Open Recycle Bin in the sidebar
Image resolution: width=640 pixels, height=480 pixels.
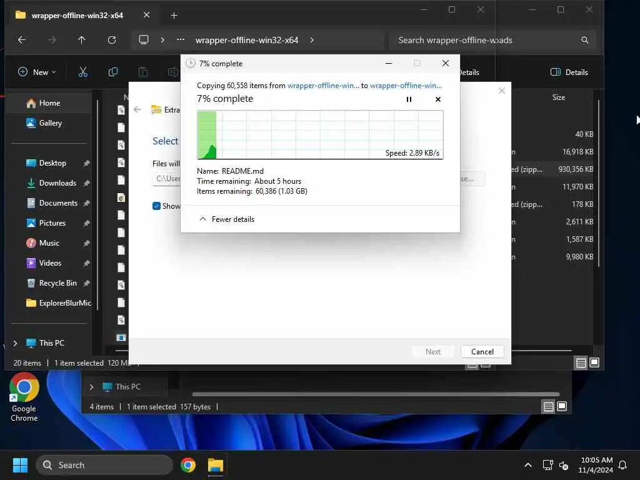(x=51, y=283)
